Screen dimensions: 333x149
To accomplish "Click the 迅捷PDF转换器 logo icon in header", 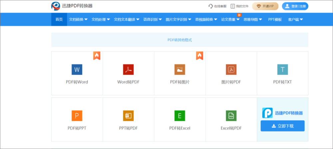I will (x=56, y=6).
